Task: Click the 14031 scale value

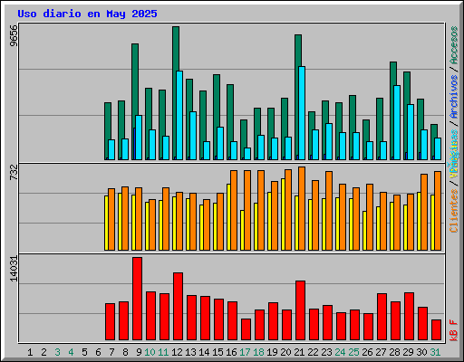Action: [x=14, y=269]
